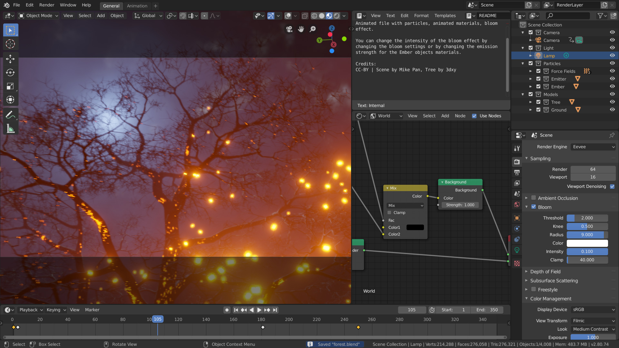Image resolution: width=619 pixels, height=348 pixels.
Task: Open the World properties tab
Action: click(x=517, y=205)
